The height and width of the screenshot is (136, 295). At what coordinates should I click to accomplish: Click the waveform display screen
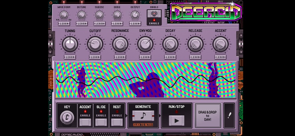coord(145,80)
